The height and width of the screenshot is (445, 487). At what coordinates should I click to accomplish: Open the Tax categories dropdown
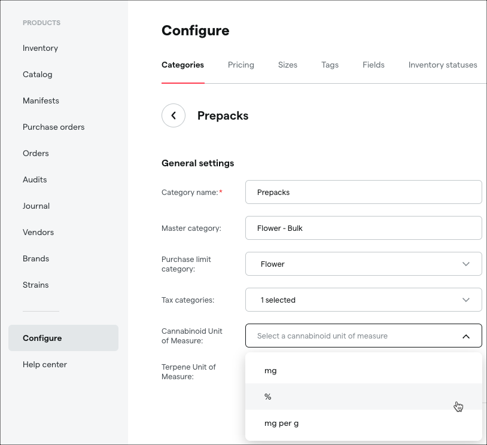(363, 300)
